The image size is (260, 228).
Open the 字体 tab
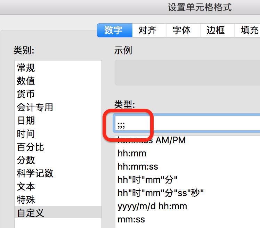tap(183, 30)
